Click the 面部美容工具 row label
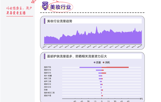This screenshot has width=161, height=102. (49, 93)
